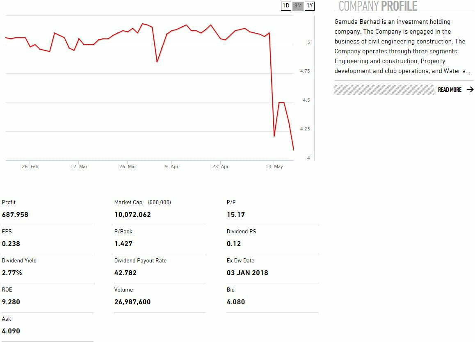The width and height of the screenshot is (475, 342).
Task: Click the Ex Div Date 03 JAN 2018
Action: click(x=247, y=273)
